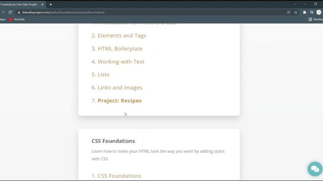Open the chat bubble widget
The height and width of the screenshot is (181, 323).
[315, 169]
